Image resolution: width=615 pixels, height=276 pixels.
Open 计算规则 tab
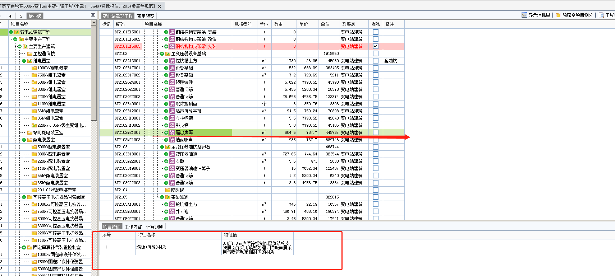[x=155, y=227]
